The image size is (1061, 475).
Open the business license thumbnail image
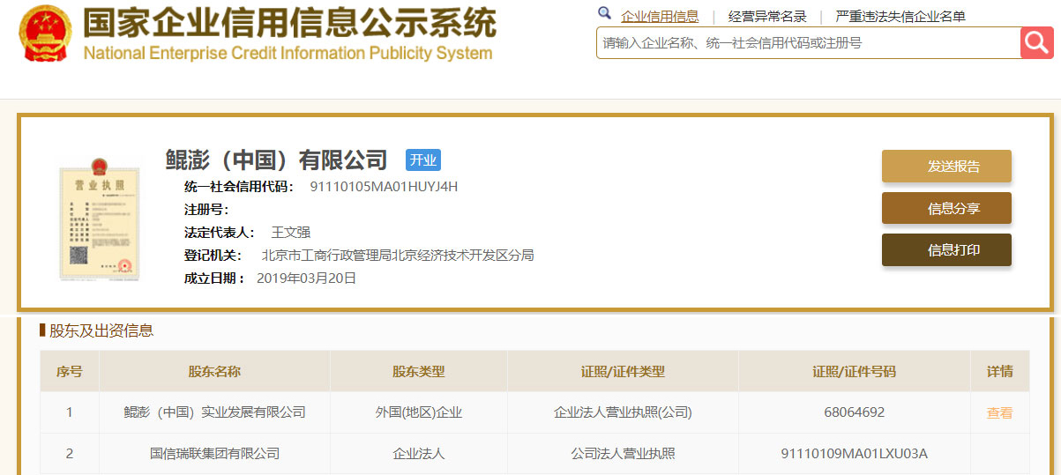tap(99, 219)
